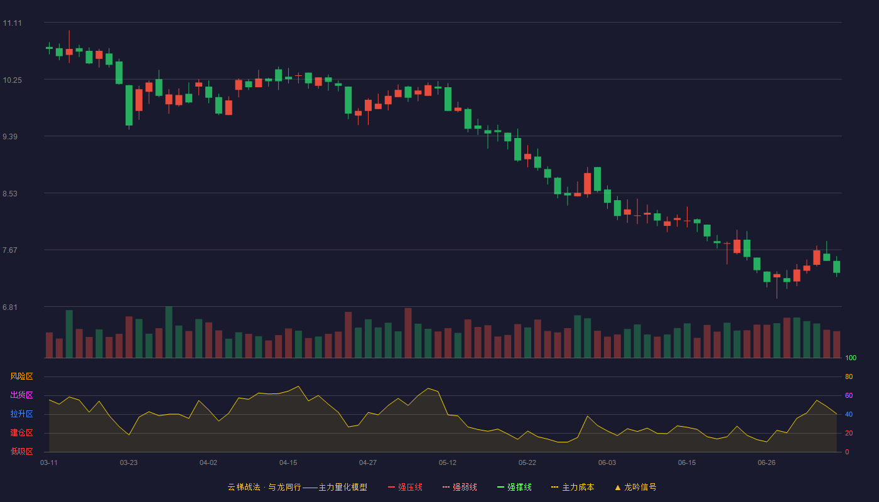Click the 龙吟信号 triangle legend icon
Viewport: 879px width, 502px height.
[617, 487]
